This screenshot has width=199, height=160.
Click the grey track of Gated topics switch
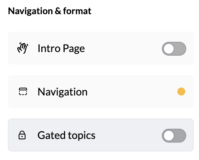click(180, 135)
